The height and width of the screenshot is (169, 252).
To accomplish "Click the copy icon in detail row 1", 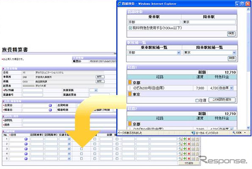I will click(x=193, y=139).
